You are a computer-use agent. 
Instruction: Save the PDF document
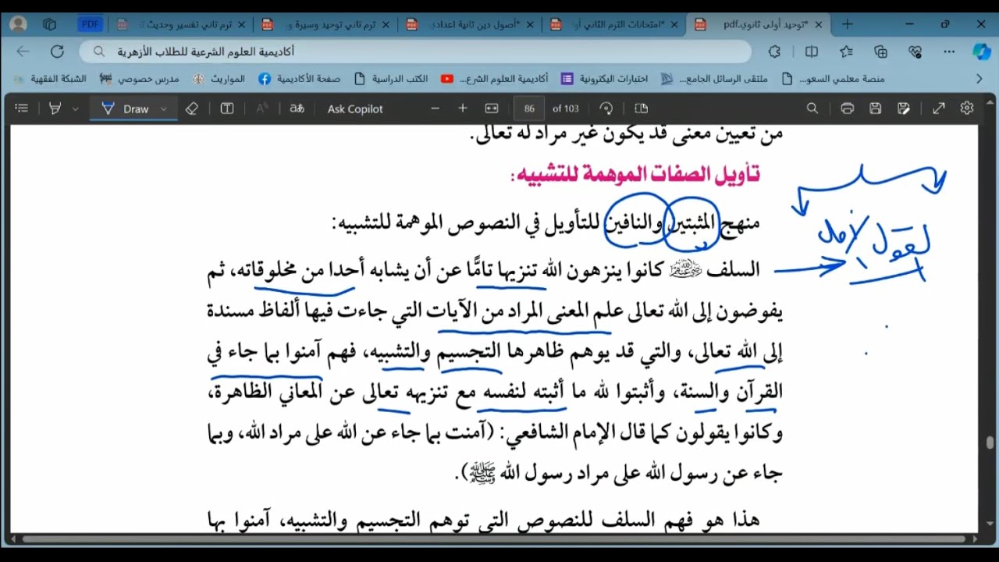pyautogui.click(x=876, y=108)
